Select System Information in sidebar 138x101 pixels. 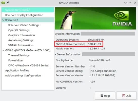click(x=28, y=10)
